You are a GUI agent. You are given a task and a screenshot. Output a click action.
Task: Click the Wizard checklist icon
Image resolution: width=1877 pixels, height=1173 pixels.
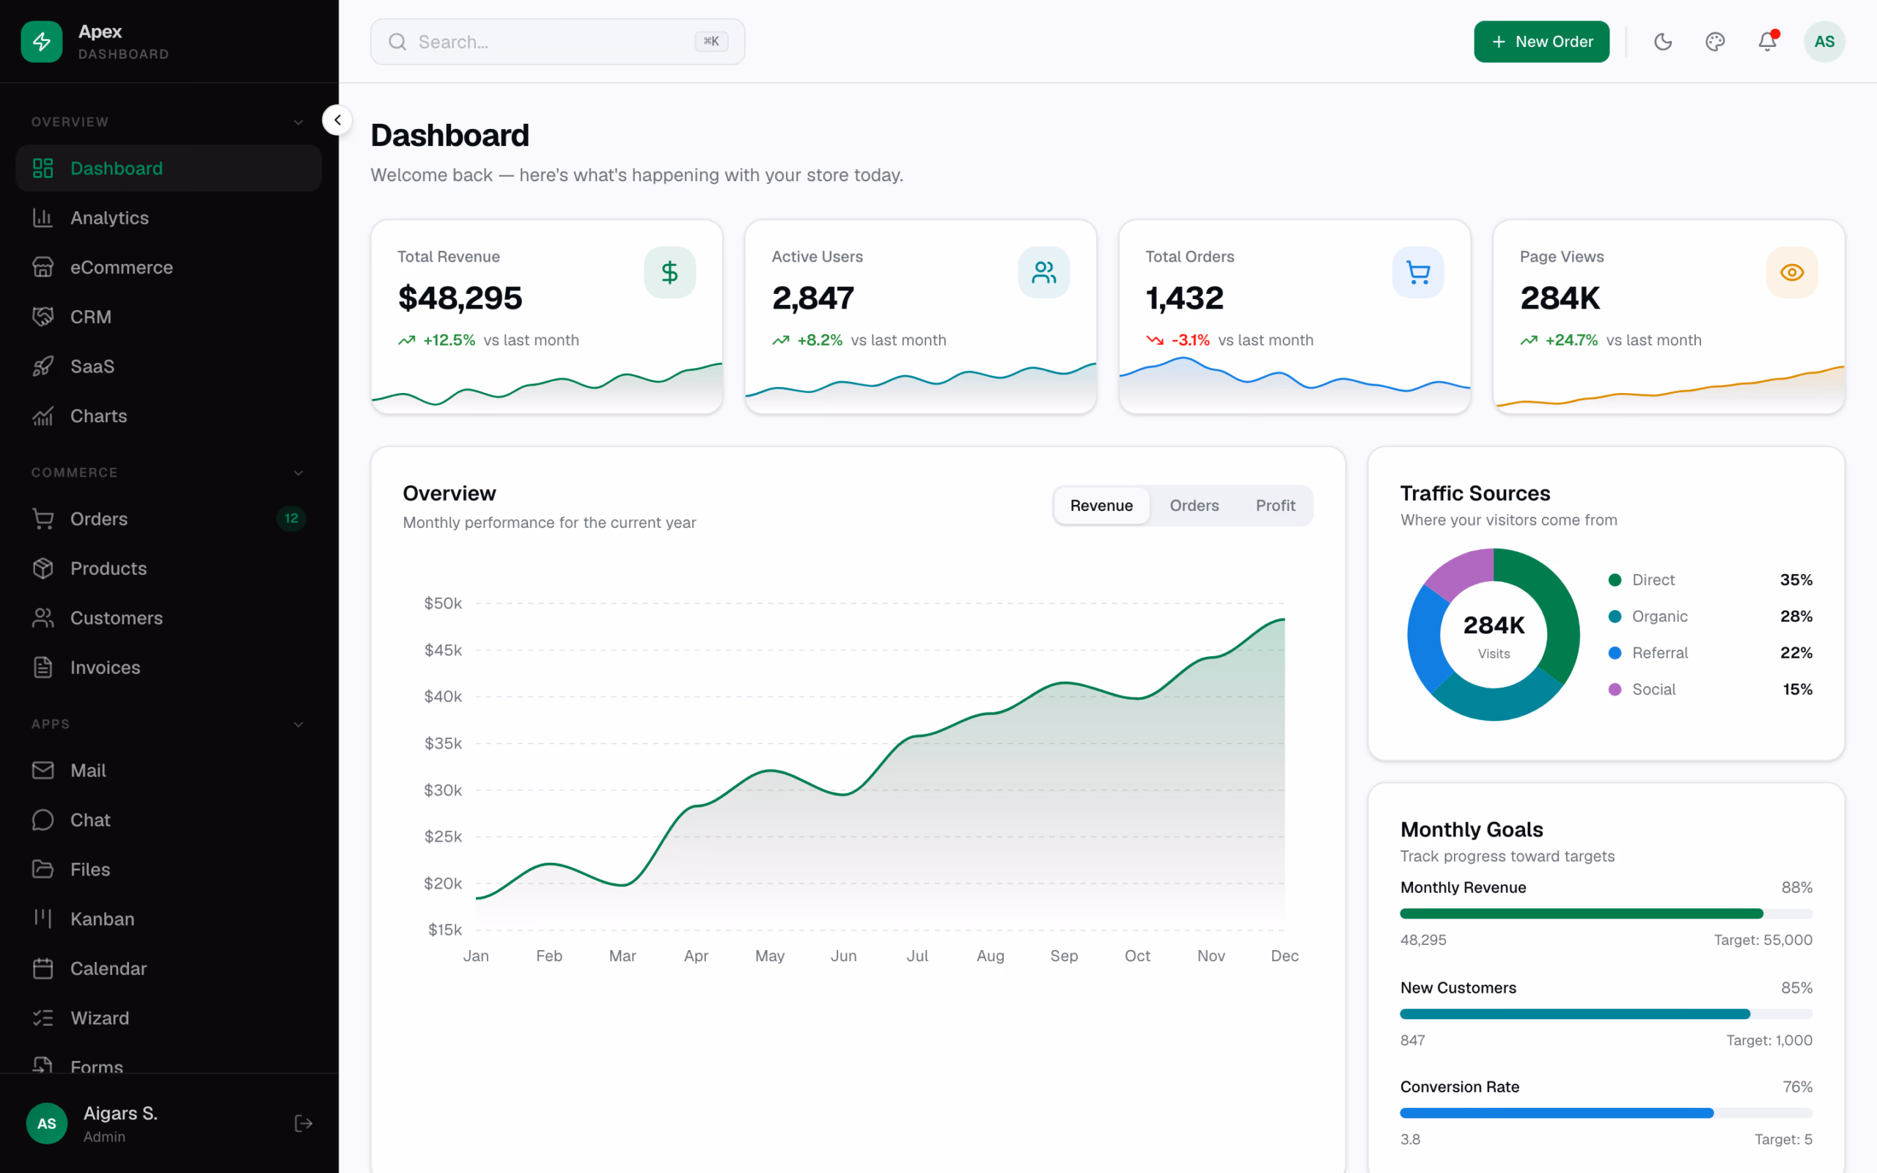pos(43,1018)
